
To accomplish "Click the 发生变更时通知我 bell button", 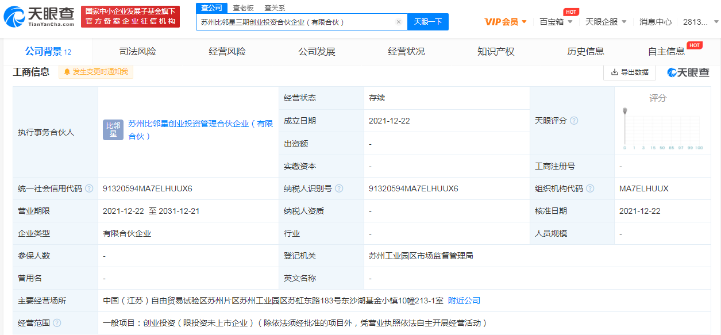I will coord(96,72).
